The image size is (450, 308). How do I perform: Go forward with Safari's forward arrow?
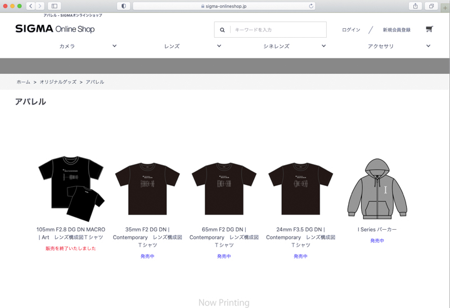(40, 6)
